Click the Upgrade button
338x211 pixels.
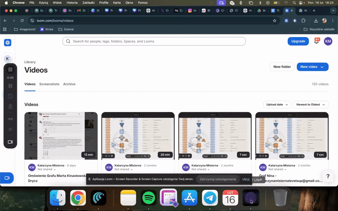[x=298, y=41]
